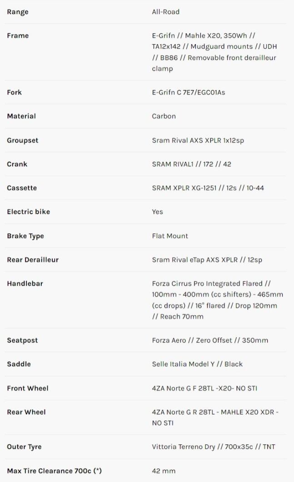Click the Cassette row label
The image size is (294, 482).
click(22, 188)
